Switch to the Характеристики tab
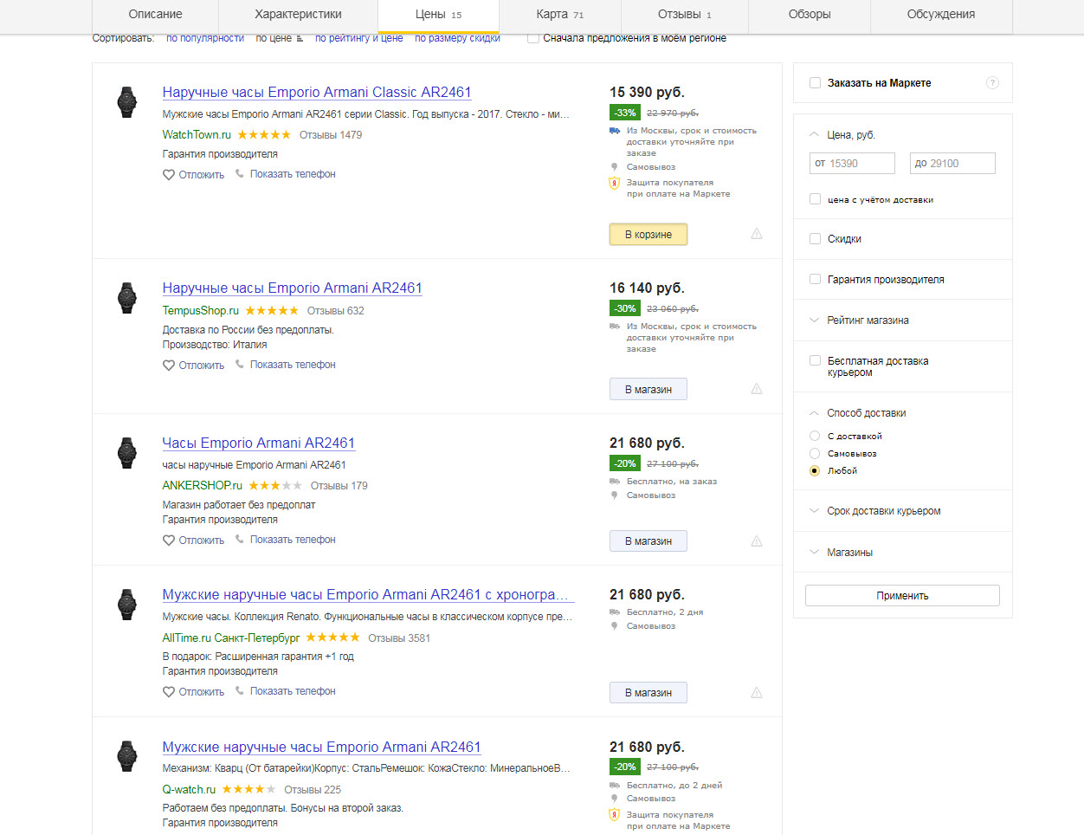The image size is (1084, 835). [298, 15]
